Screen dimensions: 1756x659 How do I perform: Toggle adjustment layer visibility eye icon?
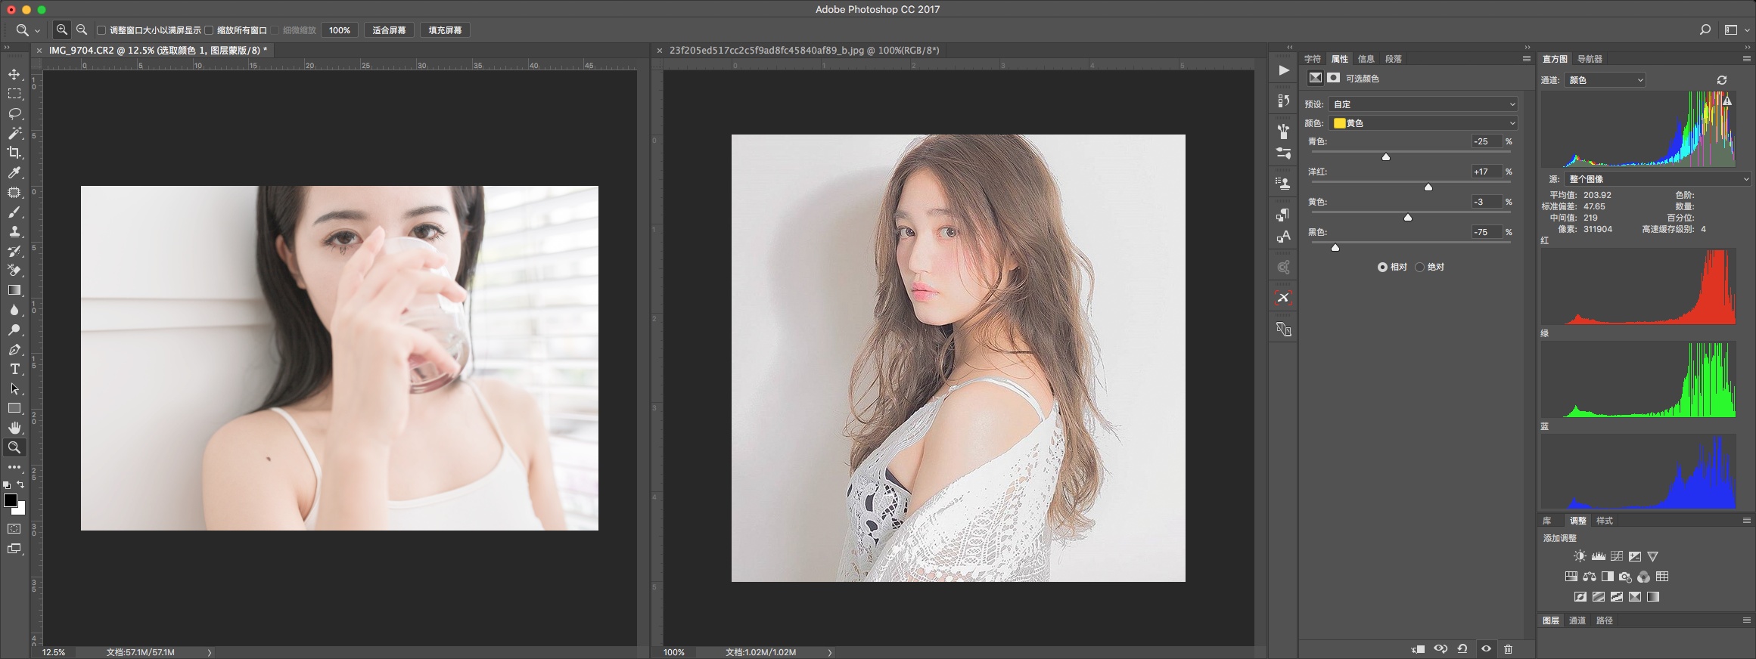[x=1486, y=648]
